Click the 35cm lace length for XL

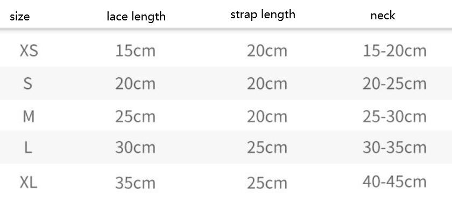(x=135, y=183)
